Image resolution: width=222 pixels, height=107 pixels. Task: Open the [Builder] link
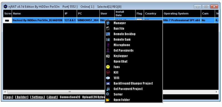22,97
